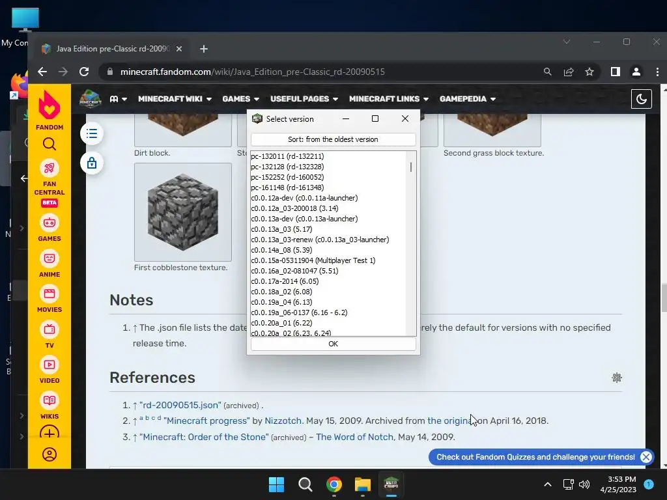Expand the Useful Pages dropdown menu
Screen dimensions: 667x500
point(304,99)
